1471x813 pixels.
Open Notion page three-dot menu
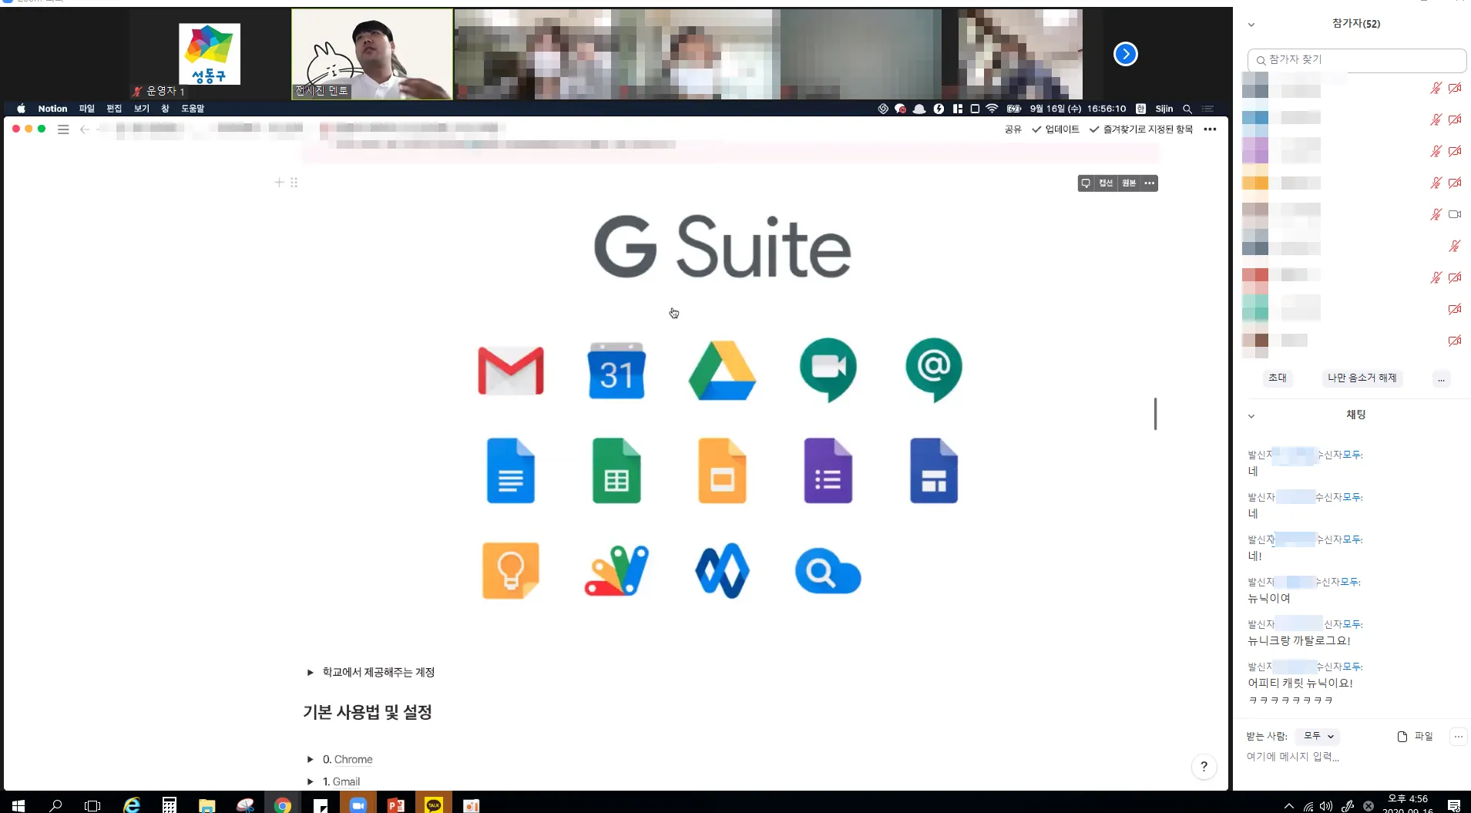(1211, 129)
